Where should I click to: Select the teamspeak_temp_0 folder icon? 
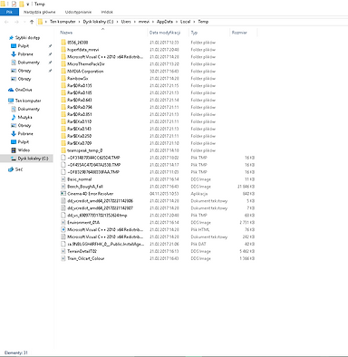(63, 150)
